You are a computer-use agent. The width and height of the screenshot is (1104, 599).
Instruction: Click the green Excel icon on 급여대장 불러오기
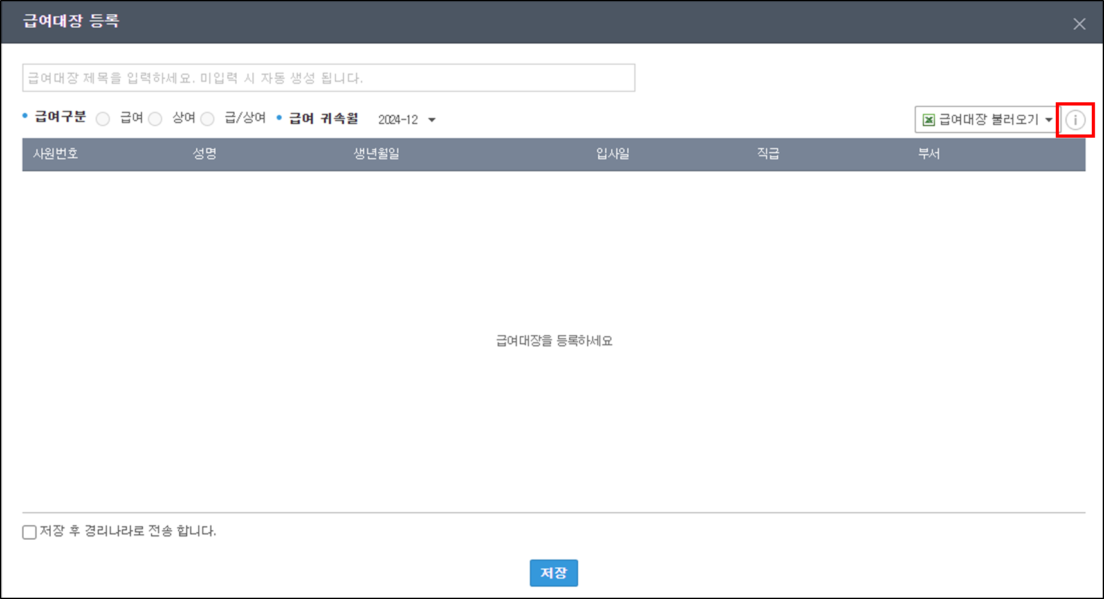click(928, 120)
